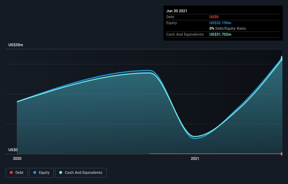Click the US$35m y-axis label
The height and width of the screenshot is (184, 288).
(x=16, y=45)
